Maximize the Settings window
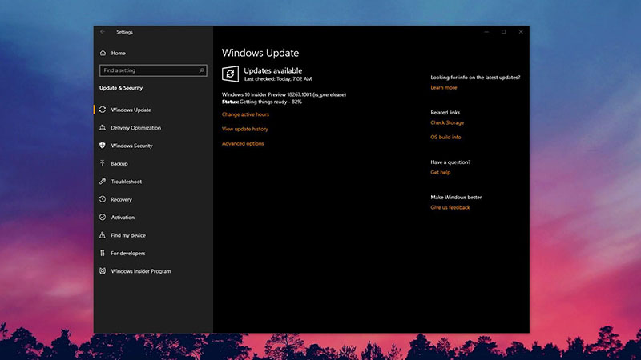Screen dimensions: 641x360 (x=504, y=32)
